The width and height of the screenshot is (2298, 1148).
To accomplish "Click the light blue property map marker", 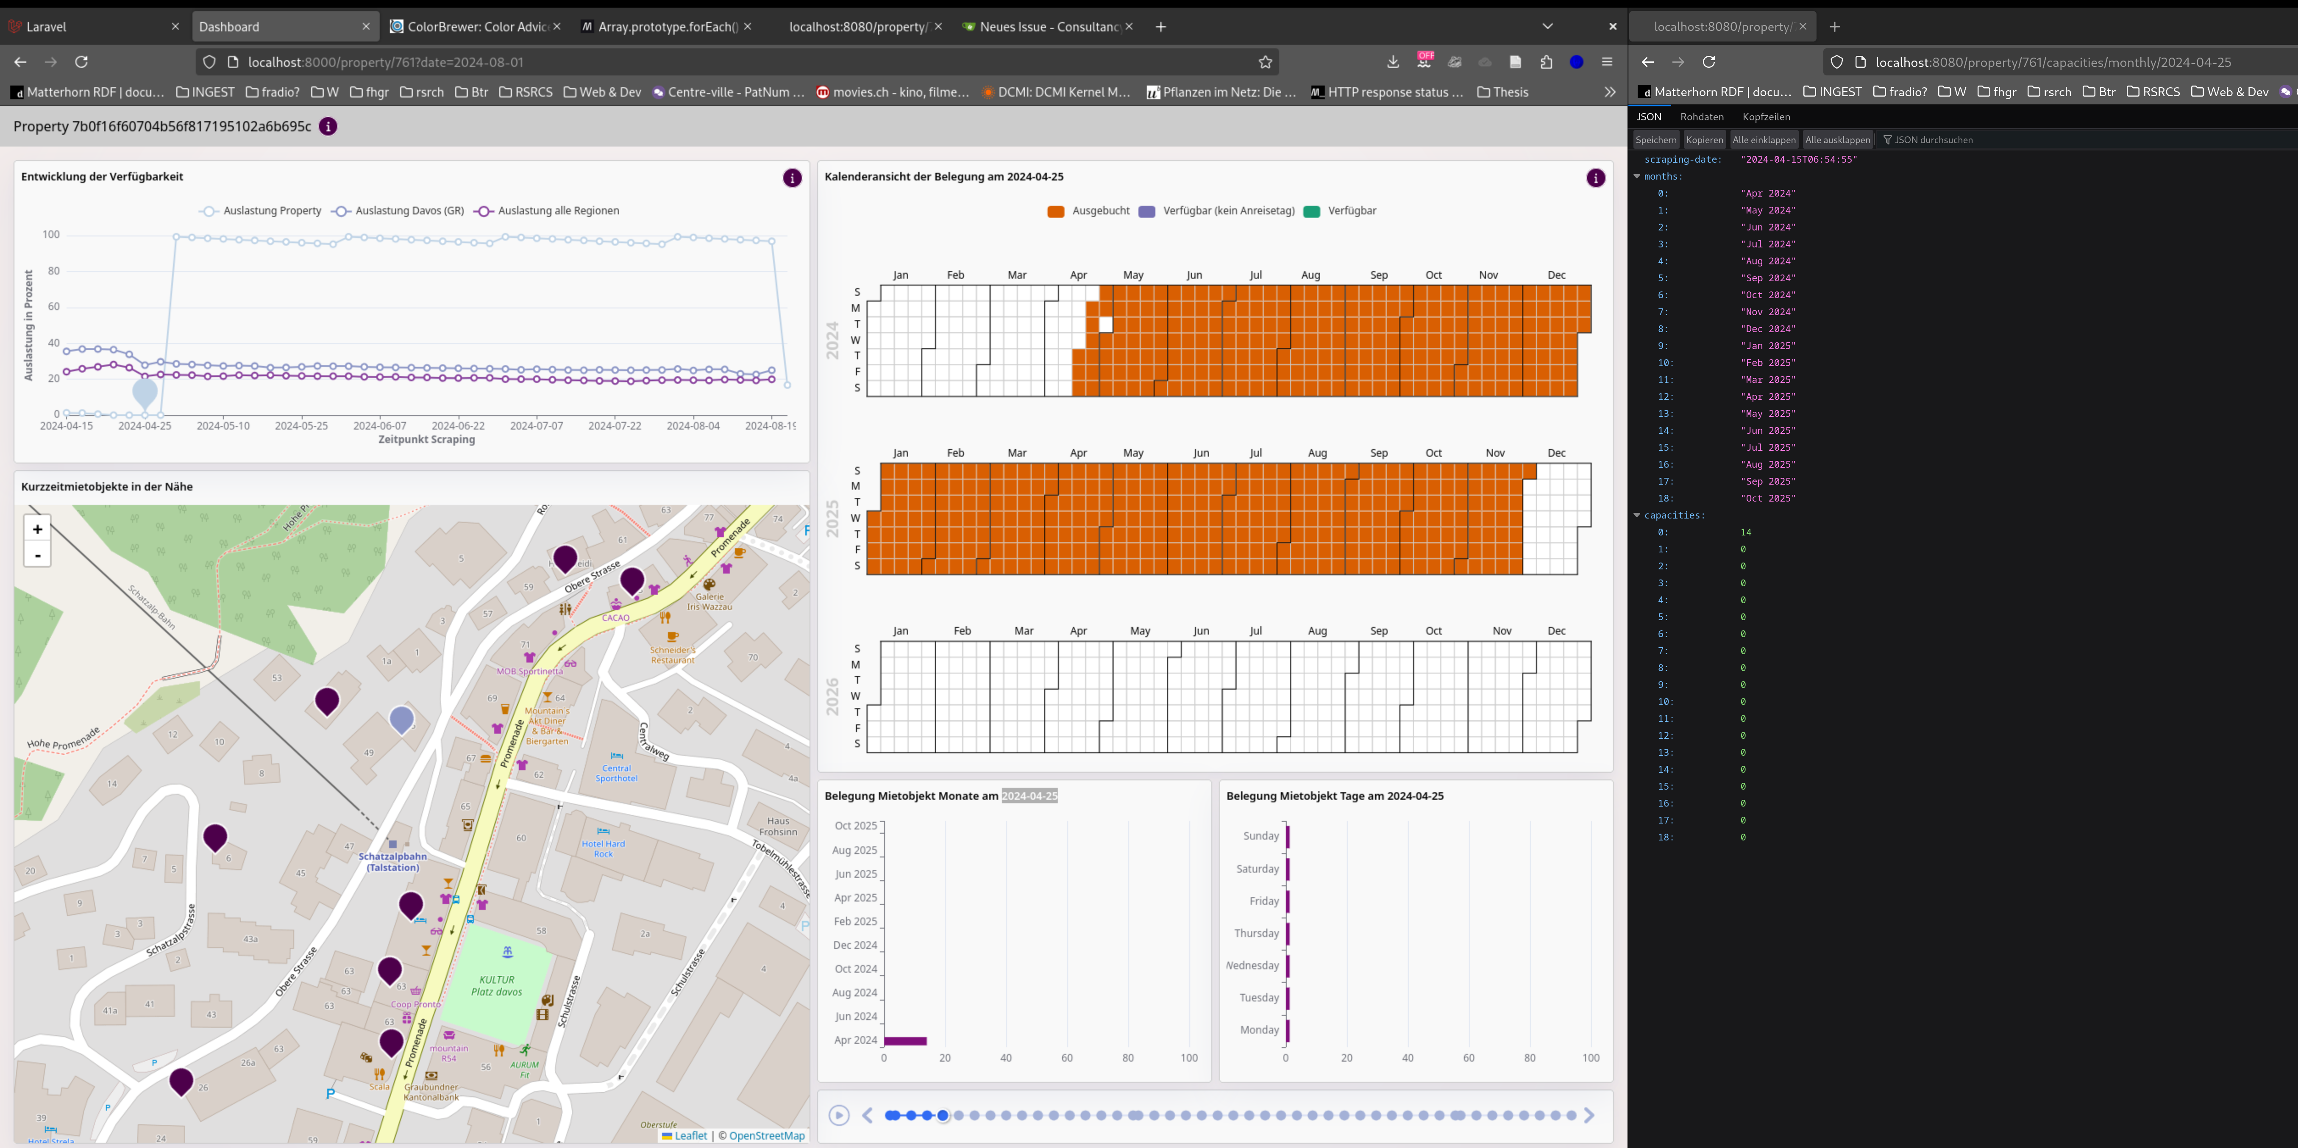I will [x=401, y=718].
